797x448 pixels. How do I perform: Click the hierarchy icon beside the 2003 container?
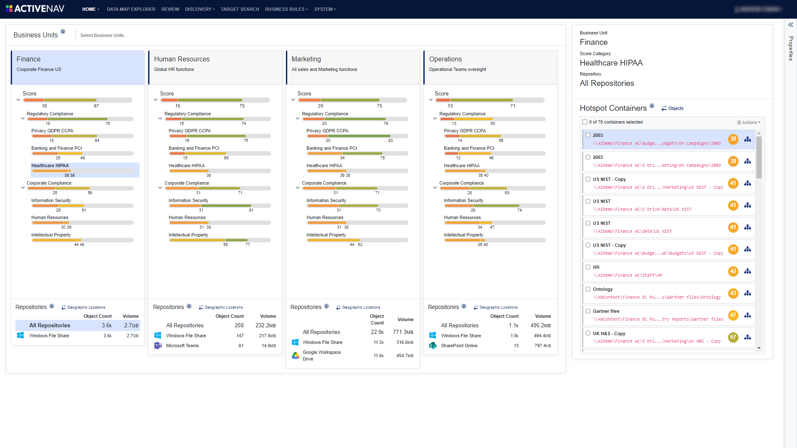coord(748,139)
